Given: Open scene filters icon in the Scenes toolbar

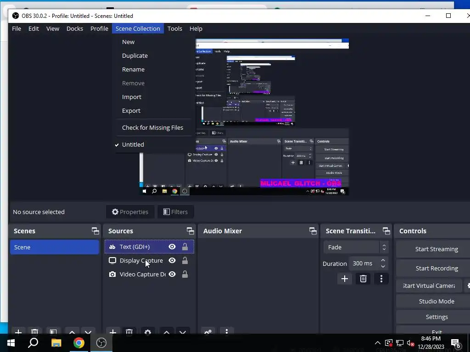Looking at the screenshot, I should tap(53, 332).
